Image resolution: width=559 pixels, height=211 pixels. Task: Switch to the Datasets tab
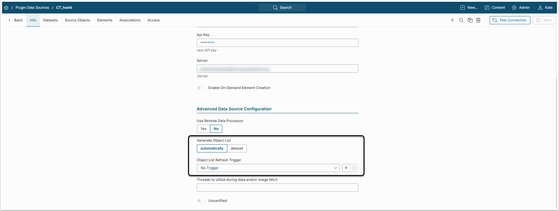pos(50,20)
